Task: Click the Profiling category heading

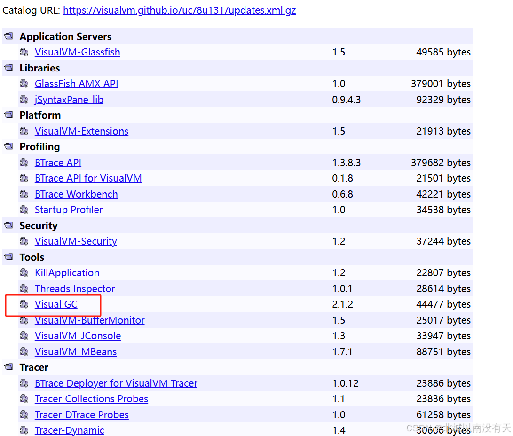Action: point(39,147)
